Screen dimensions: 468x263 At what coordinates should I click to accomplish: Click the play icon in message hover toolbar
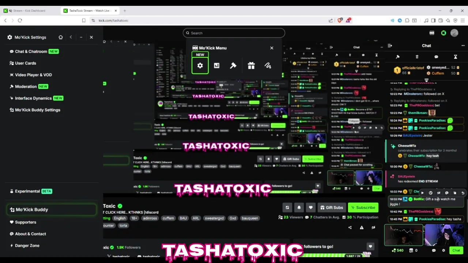(x=423, y=193)
